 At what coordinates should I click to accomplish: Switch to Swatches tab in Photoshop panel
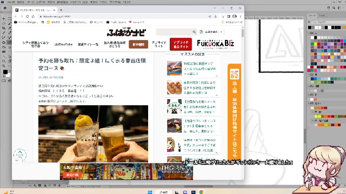click(312, 16)
